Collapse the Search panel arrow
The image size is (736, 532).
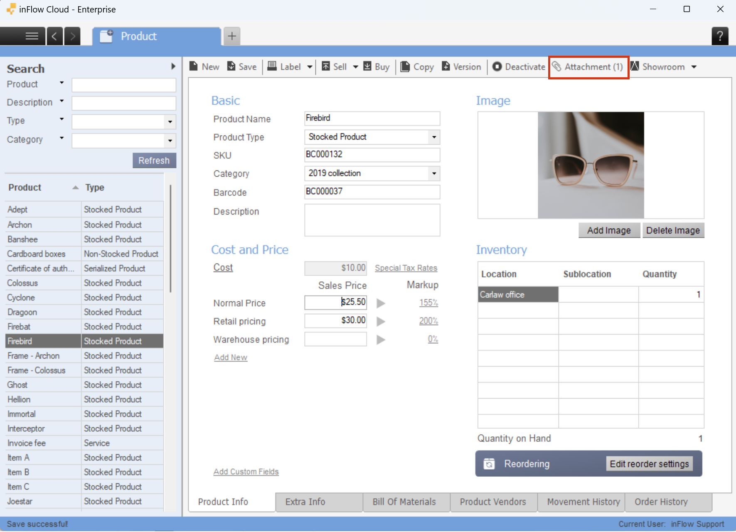pyautogui.click(x=173, y=66)
